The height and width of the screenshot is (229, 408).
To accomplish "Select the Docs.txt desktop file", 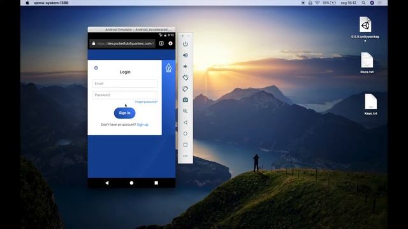I will (367, 62).
